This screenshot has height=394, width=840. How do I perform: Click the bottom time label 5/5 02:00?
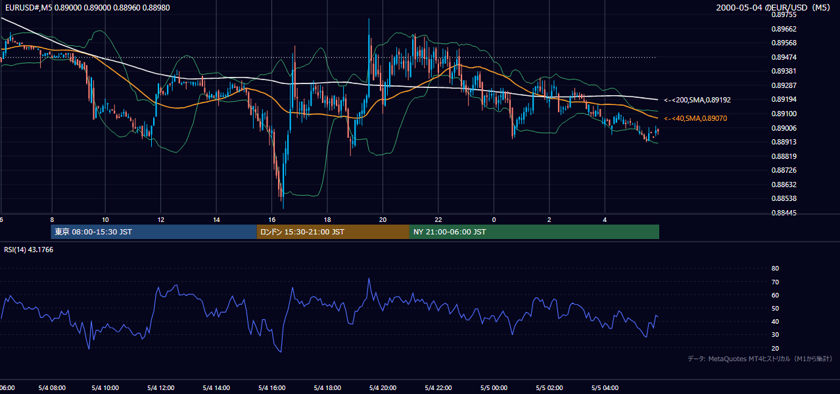click(x=549, y=388)
